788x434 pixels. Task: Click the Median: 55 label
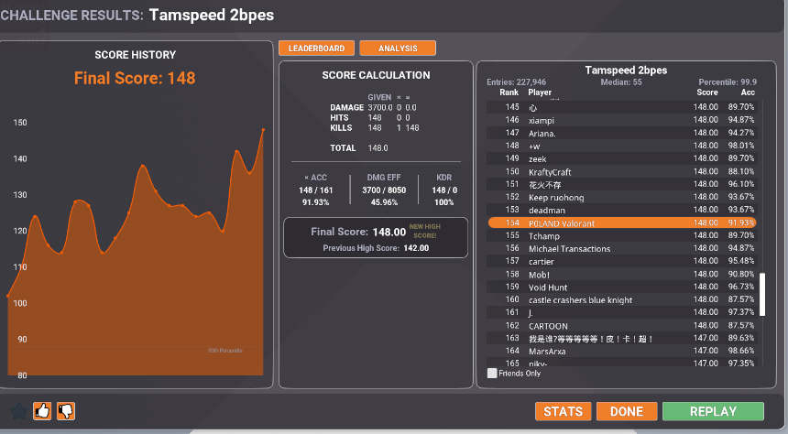click(x=621, y=81)
